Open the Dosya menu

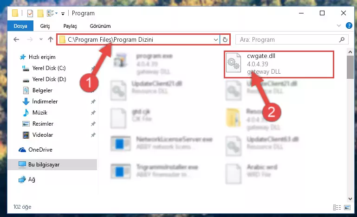pos(20,26)
